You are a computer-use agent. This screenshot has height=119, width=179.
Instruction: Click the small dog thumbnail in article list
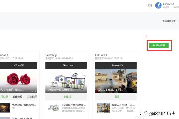pyautogui.click(x=102, y=107)
